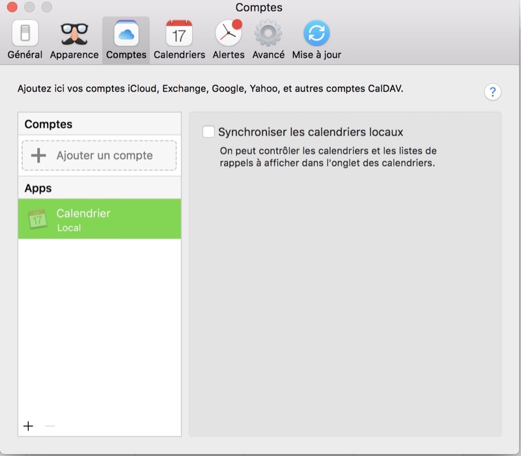Open the Alertes clock icon
Screen dimensions: 521x456
(229, 34)
